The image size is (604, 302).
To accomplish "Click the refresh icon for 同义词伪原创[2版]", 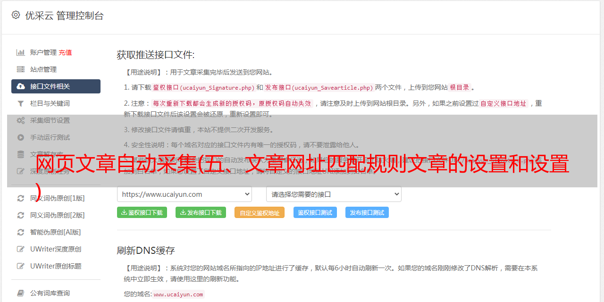I will click(21, 215).
